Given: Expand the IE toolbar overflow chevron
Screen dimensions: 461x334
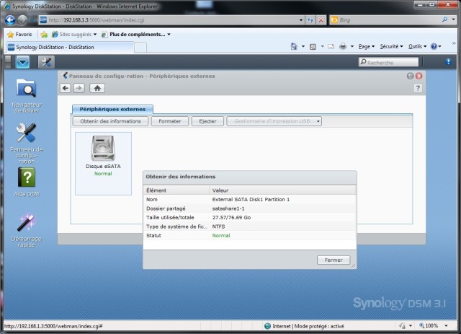Looking at the screenshot, I should [454, 43].
